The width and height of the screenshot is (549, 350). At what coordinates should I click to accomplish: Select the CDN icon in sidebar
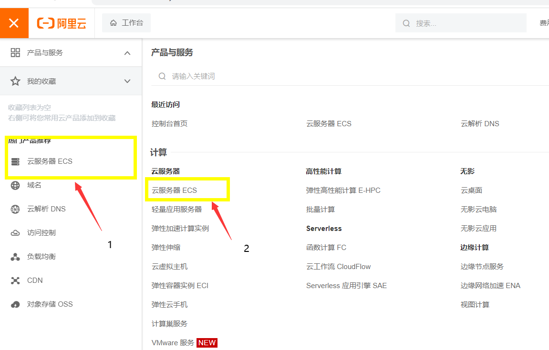point(16,280)
